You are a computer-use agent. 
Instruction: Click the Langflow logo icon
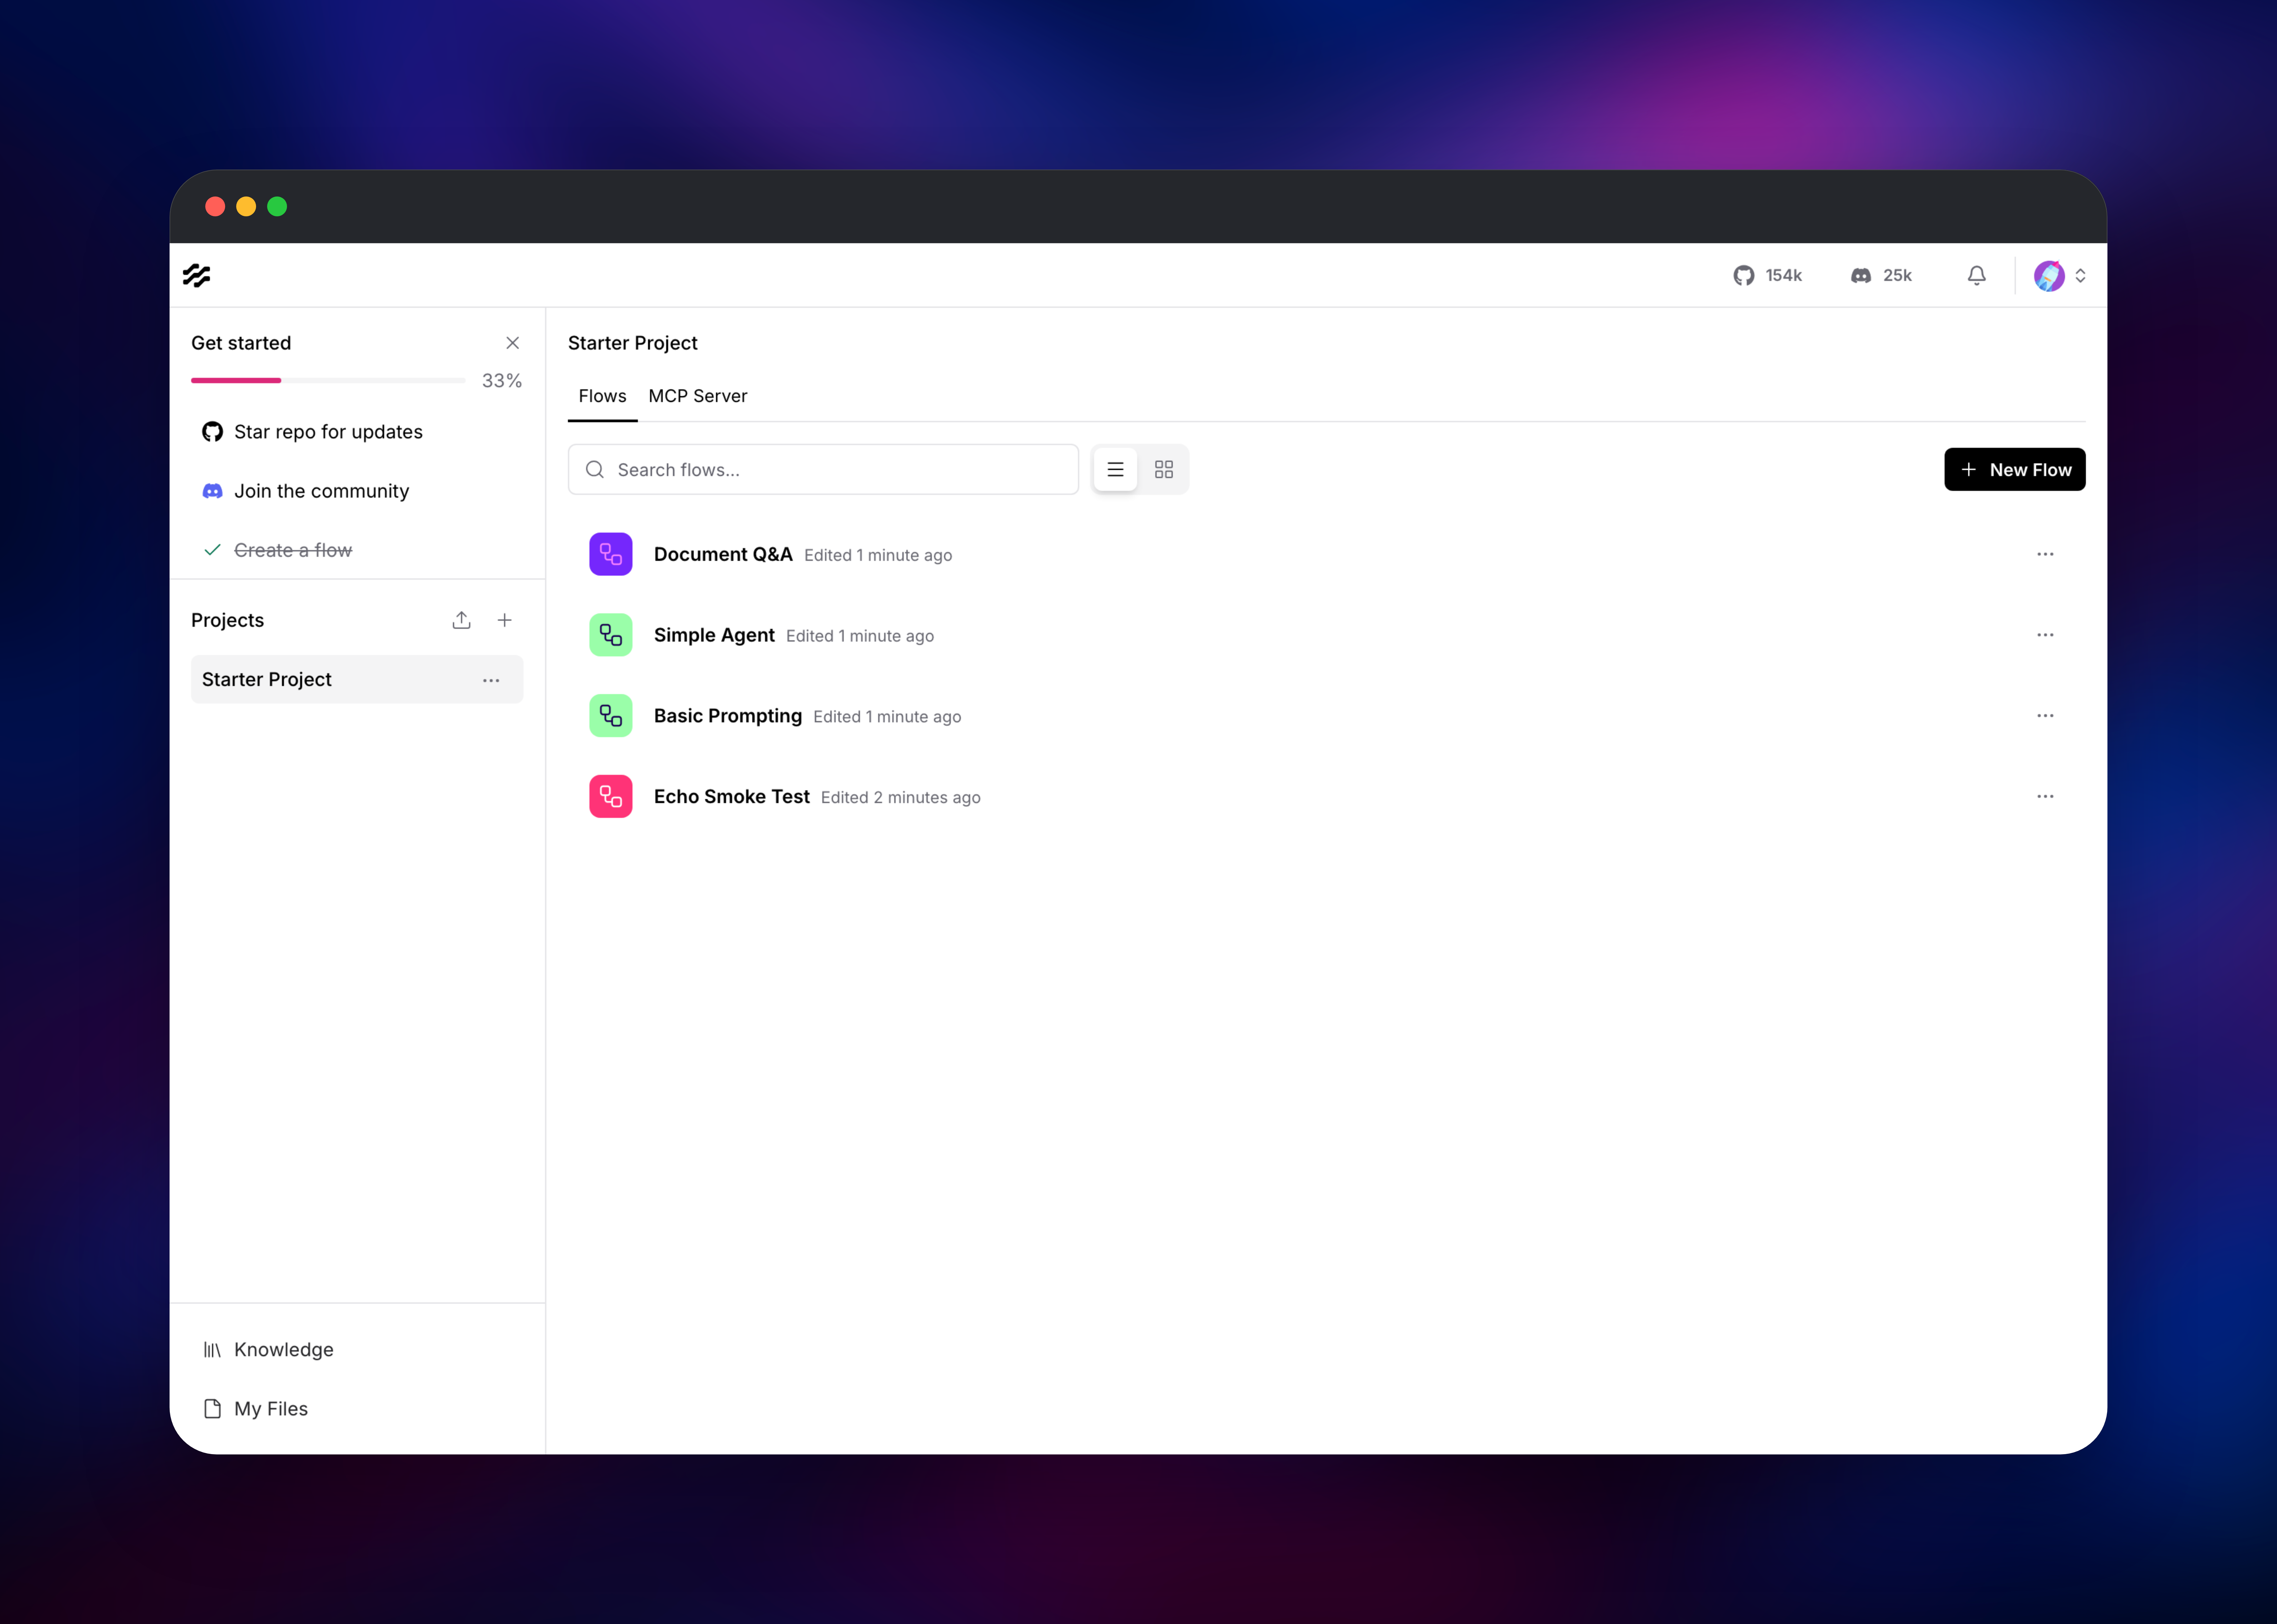click(197, 275)
